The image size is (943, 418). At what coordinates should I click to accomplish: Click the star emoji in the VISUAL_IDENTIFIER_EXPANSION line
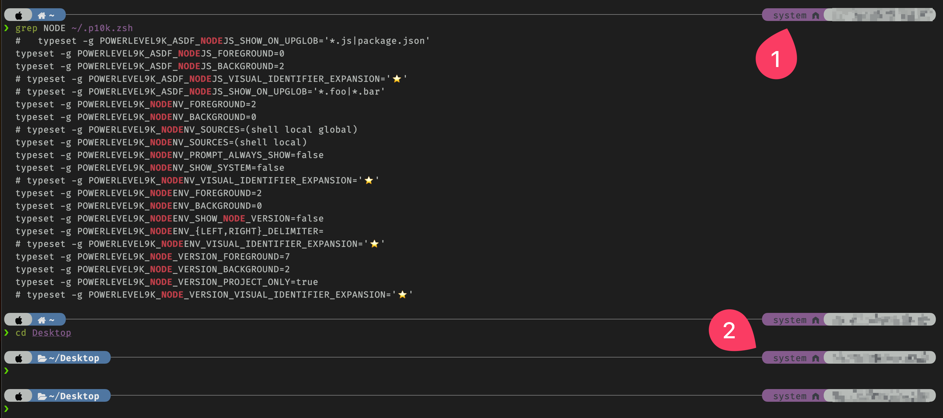click(x=396, y=78)
